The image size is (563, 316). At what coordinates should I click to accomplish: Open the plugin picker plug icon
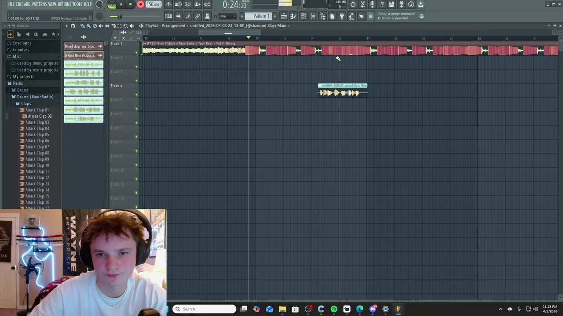[342, 16]
